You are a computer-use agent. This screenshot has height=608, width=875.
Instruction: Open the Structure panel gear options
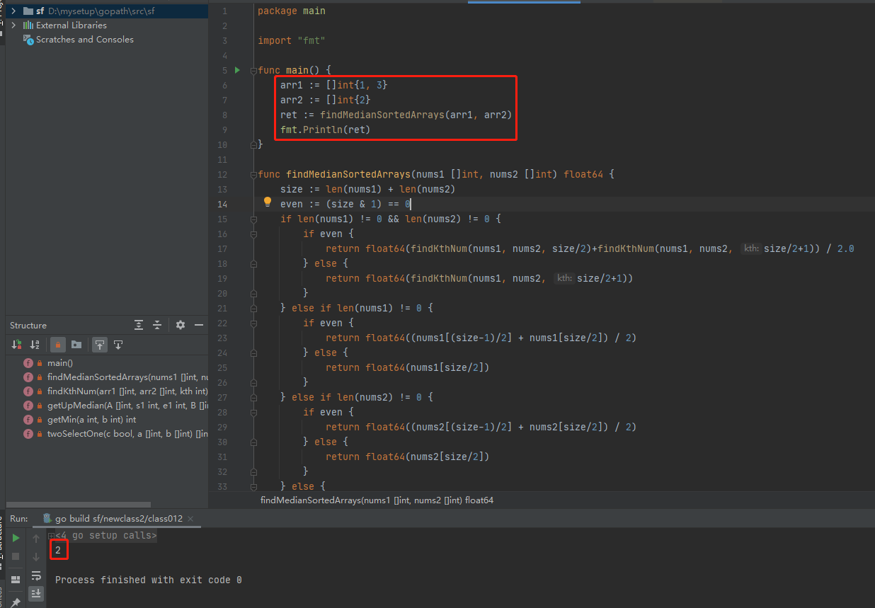pos(181,325)
